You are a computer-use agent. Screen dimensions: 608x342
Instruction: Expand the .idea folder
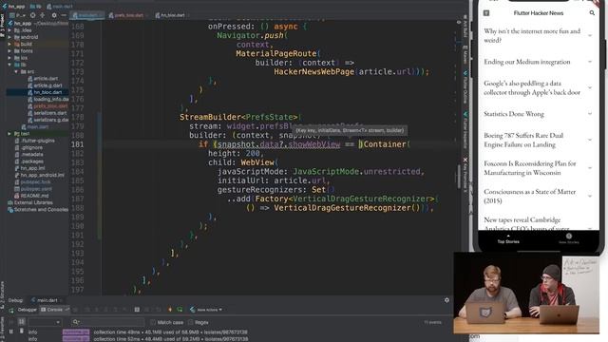click(9, 29)
